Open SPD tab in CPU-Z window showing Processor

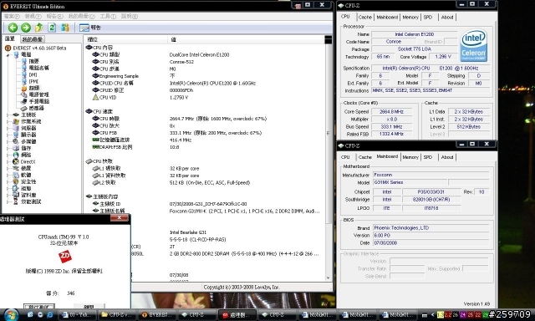point(428,17)
